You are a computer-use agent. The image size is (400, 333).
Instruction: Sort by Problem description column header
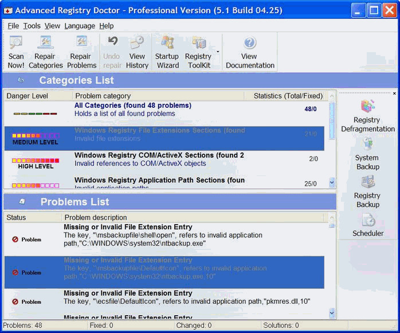click(193, 217)
